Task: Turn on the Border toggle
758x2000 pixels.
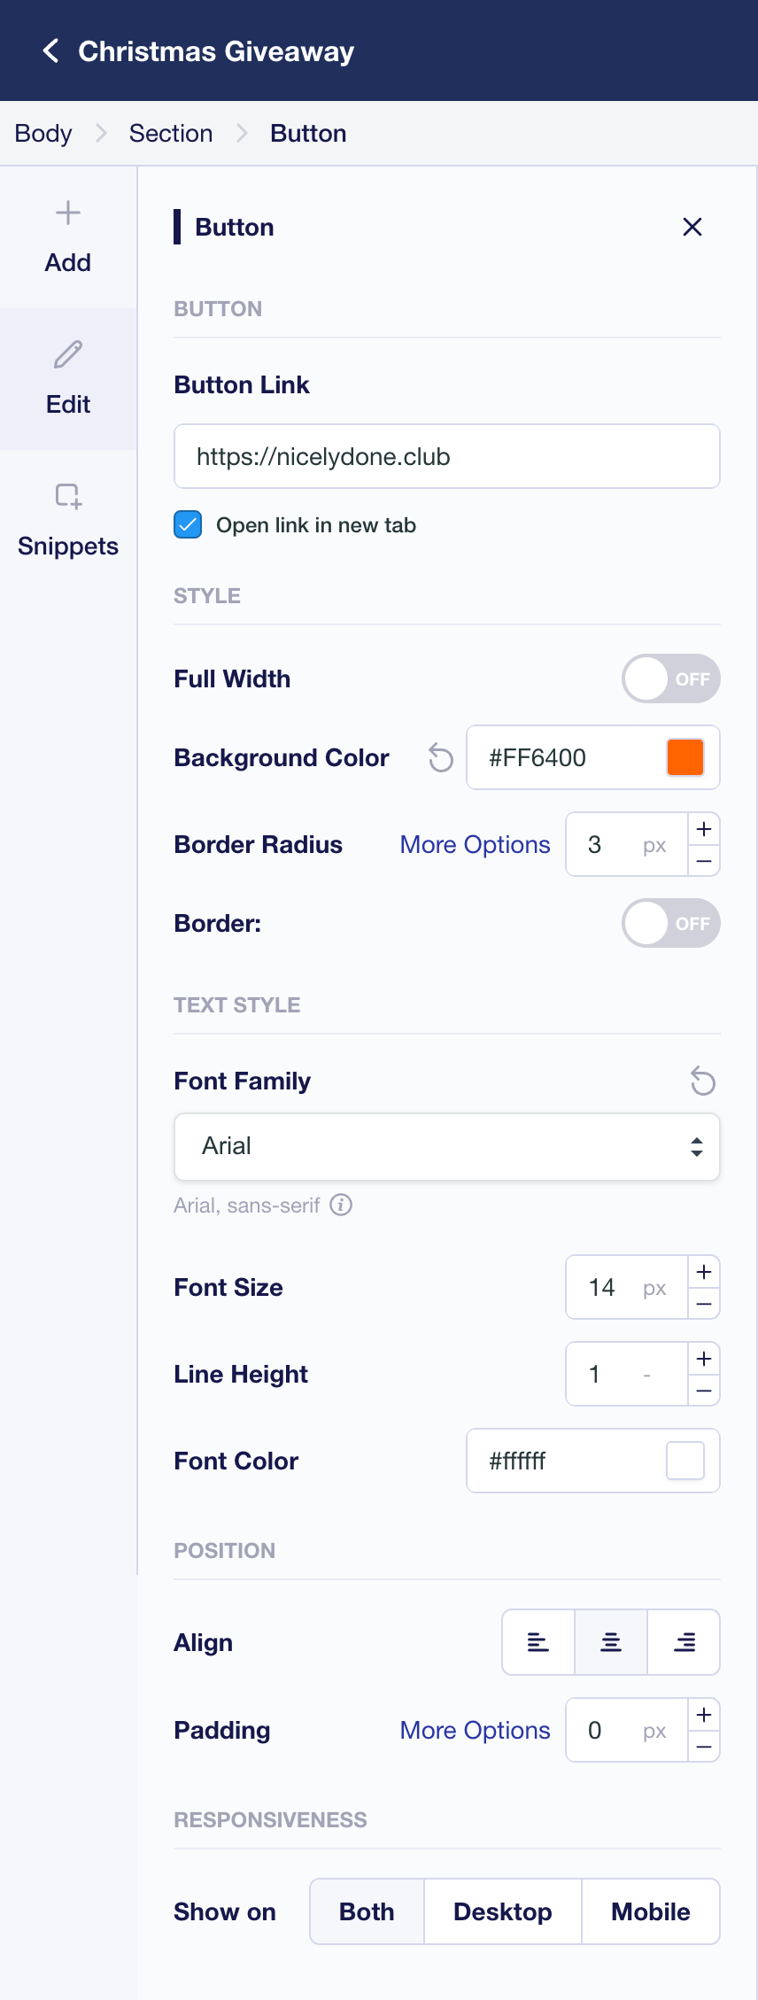Action: point(670,923)
